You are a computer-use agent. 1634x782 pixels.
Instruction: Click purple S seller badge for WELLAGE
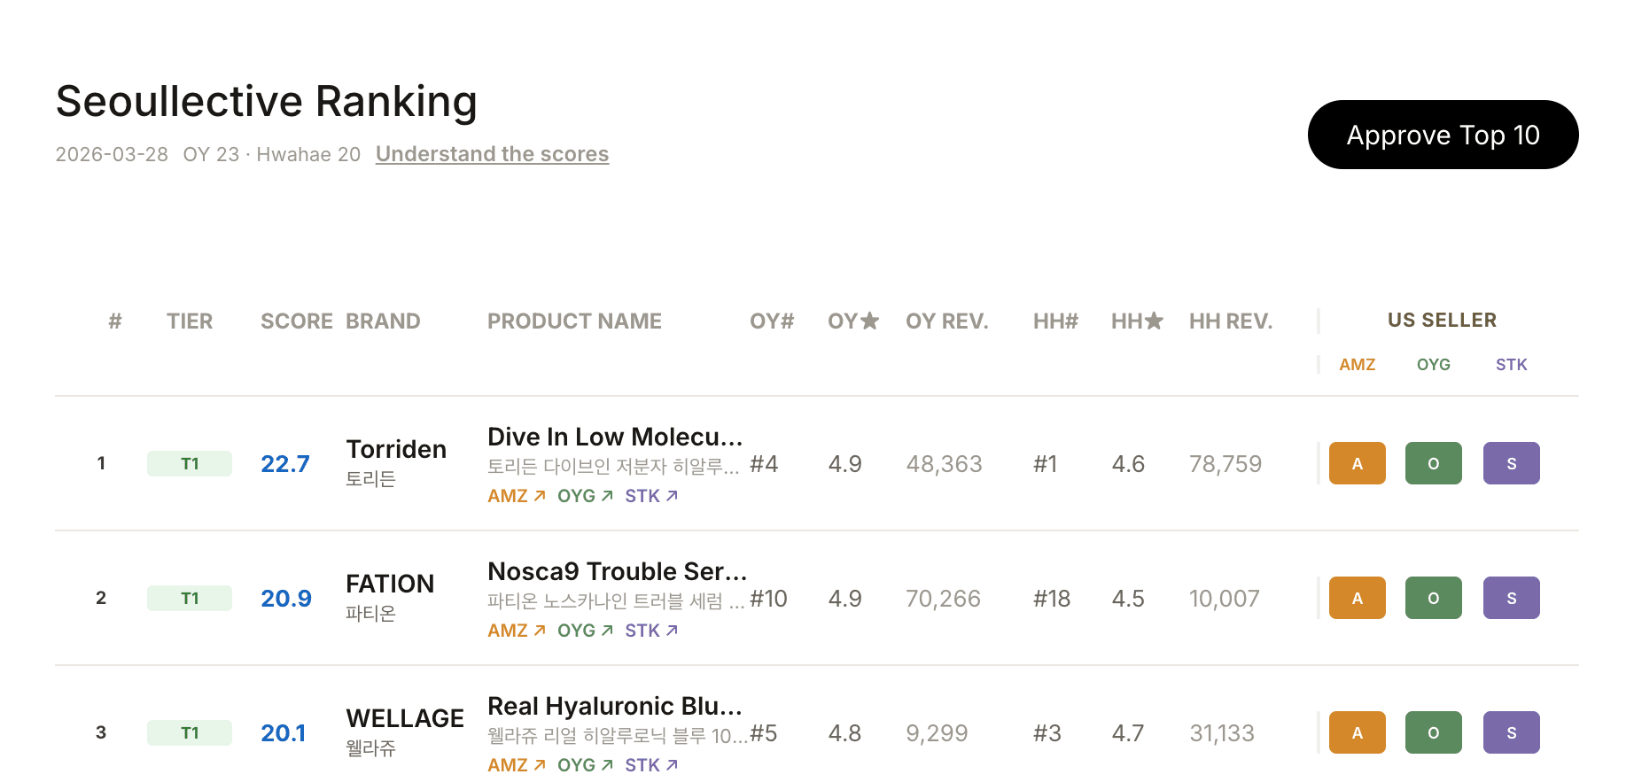tap(1511, 732)
